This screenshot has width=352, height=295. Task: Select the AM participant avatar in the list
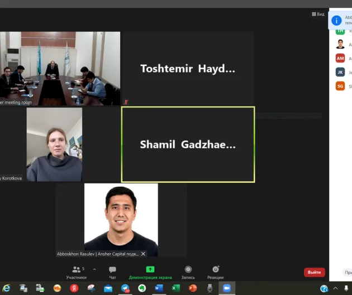point(340,58)
